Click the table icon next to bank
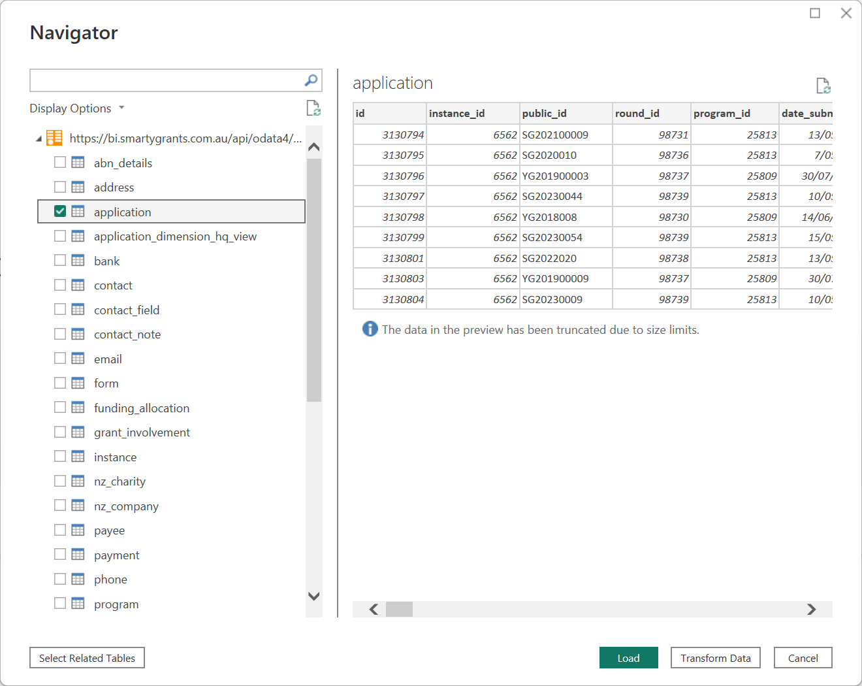The image size is (862, 686). [x=78, y=261]
